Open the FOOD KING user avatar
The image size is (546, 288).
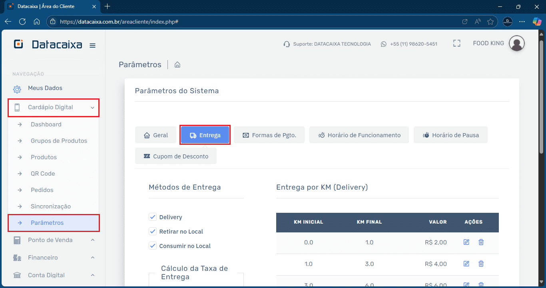click(x=516, y=43)
